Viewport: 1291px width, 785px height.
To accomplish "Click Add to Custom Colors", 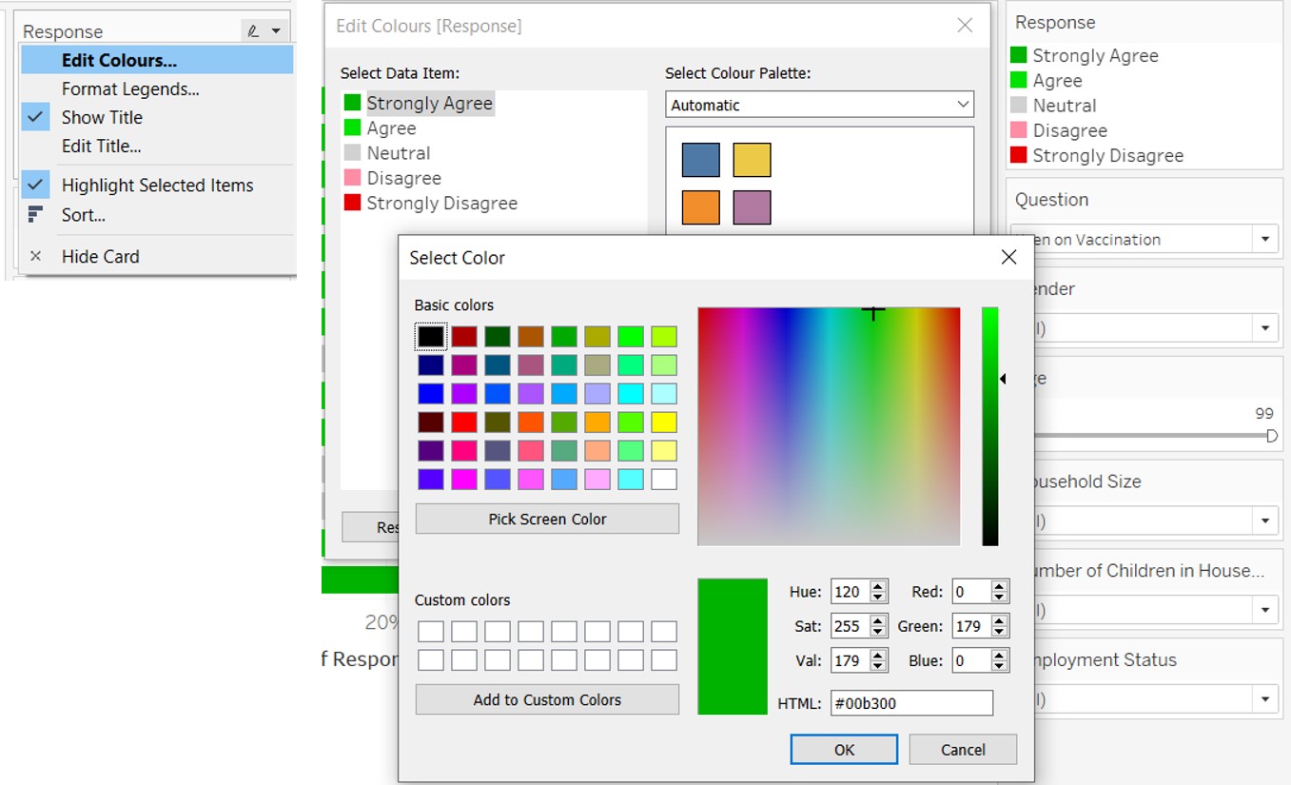I will tap(546, 699).
